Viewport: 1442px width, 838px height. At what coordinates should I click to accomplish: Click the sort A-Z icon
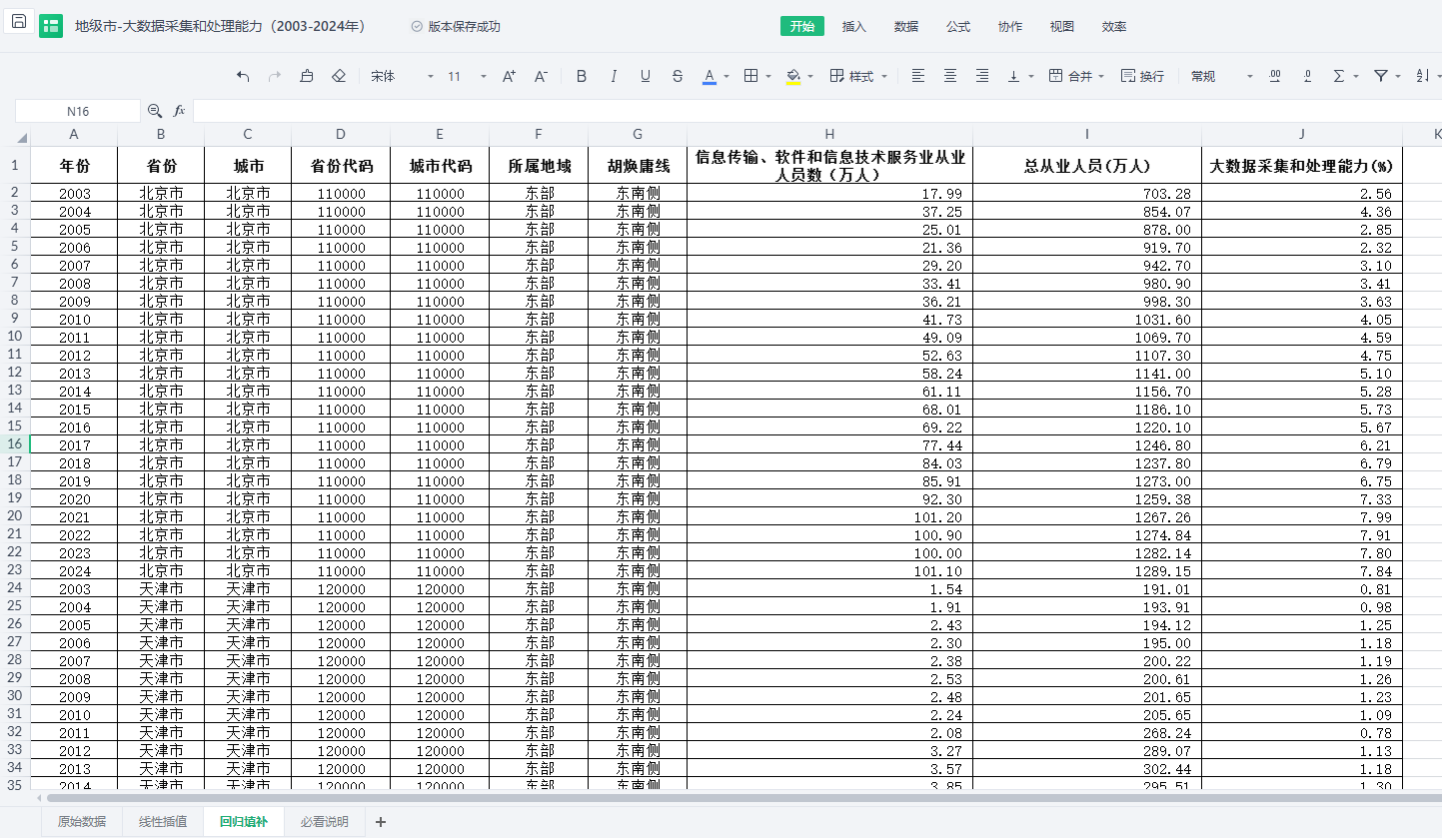(1422, 76)
